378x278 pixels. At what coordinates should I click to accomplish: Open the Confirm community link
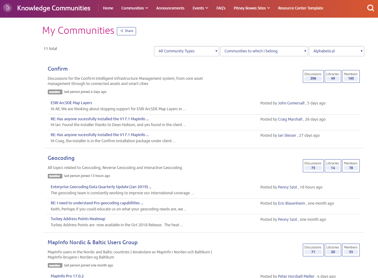(58, 69)
